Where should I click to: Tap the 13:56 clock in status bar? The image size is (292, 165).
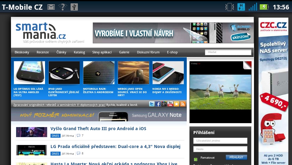(281, 7)
